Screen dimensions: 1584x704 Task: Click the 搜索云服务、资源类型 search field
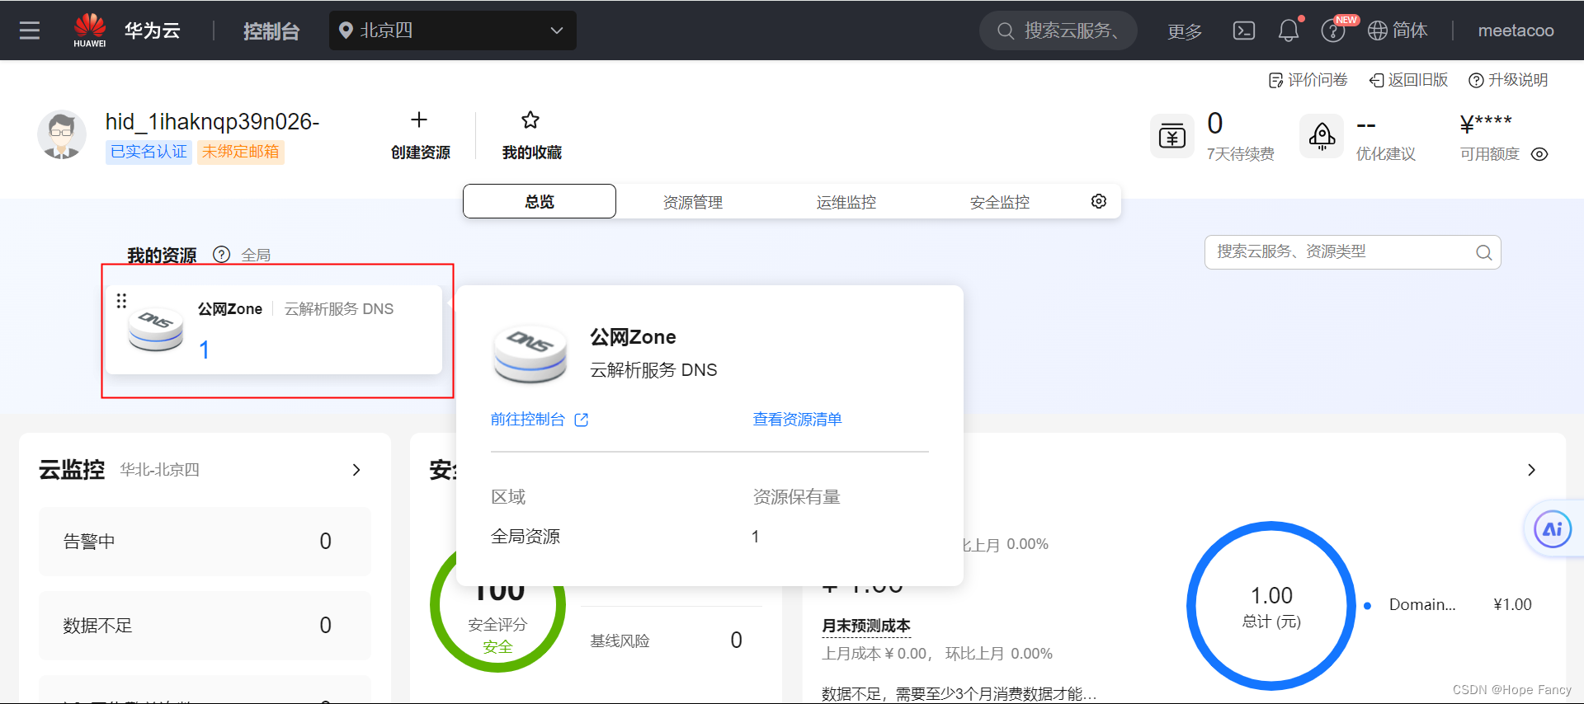point(1353,252)
